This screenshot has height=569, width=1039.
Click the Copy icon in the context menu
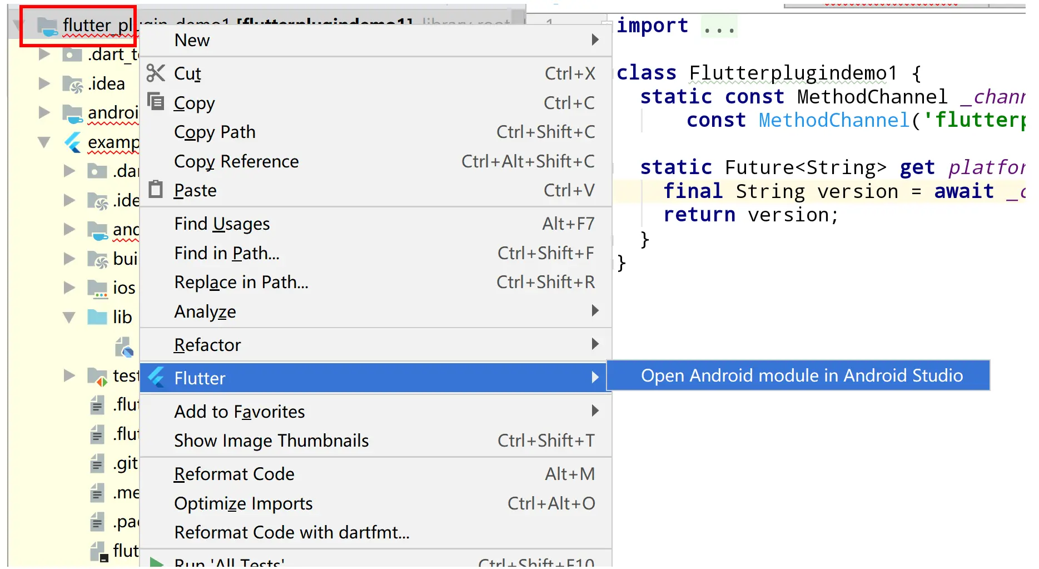click(156, 102)
